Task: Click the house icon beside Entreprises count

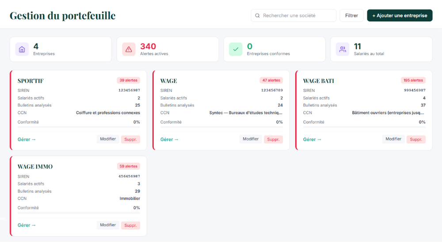Action: [22, 50]
